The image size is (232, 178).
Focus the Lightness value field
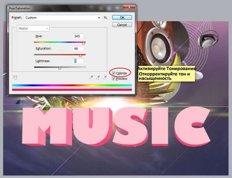pos(78,61)
